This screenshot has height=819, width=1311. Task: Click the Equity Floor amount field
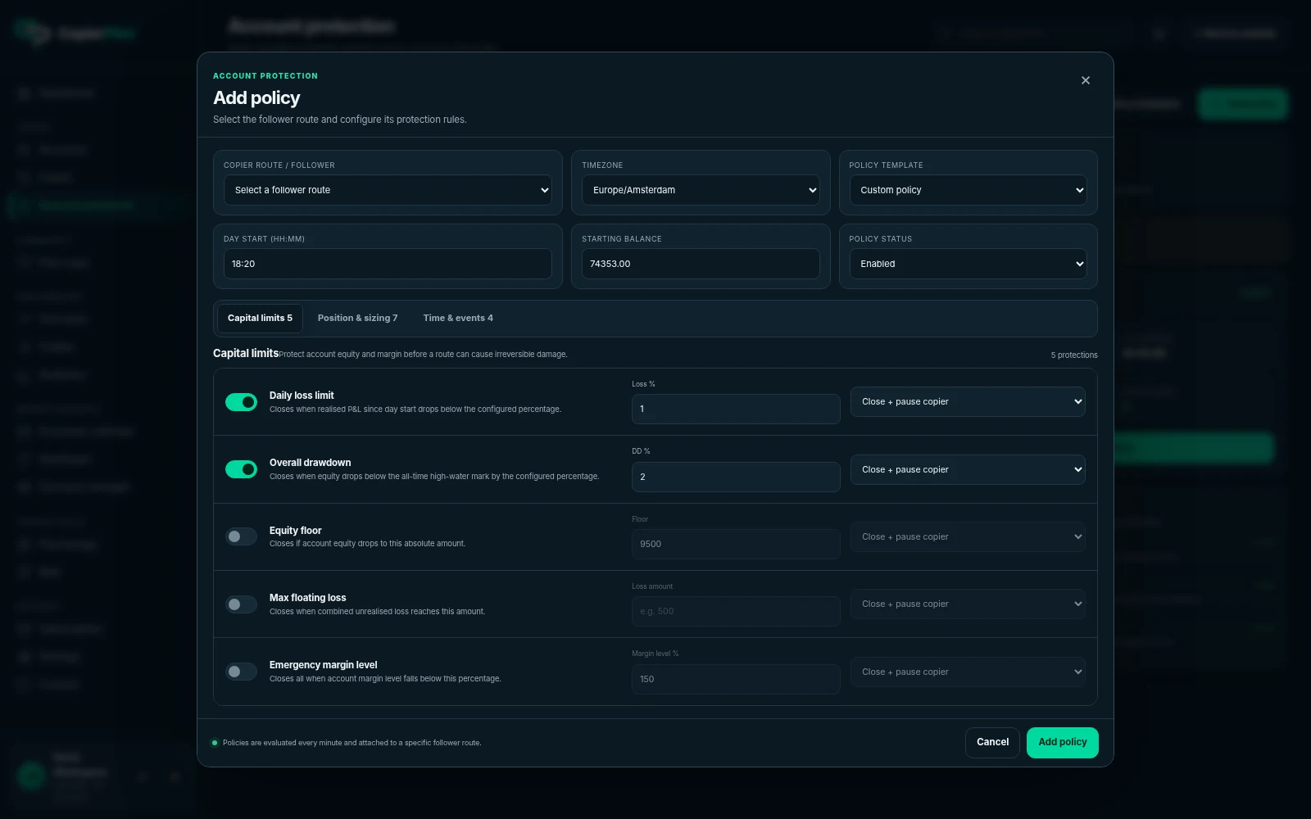pos(736,544)
